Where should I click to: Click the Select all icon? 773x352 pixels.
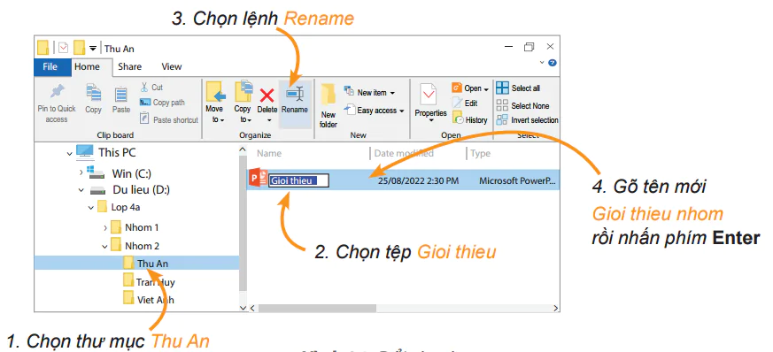[502, 88]
